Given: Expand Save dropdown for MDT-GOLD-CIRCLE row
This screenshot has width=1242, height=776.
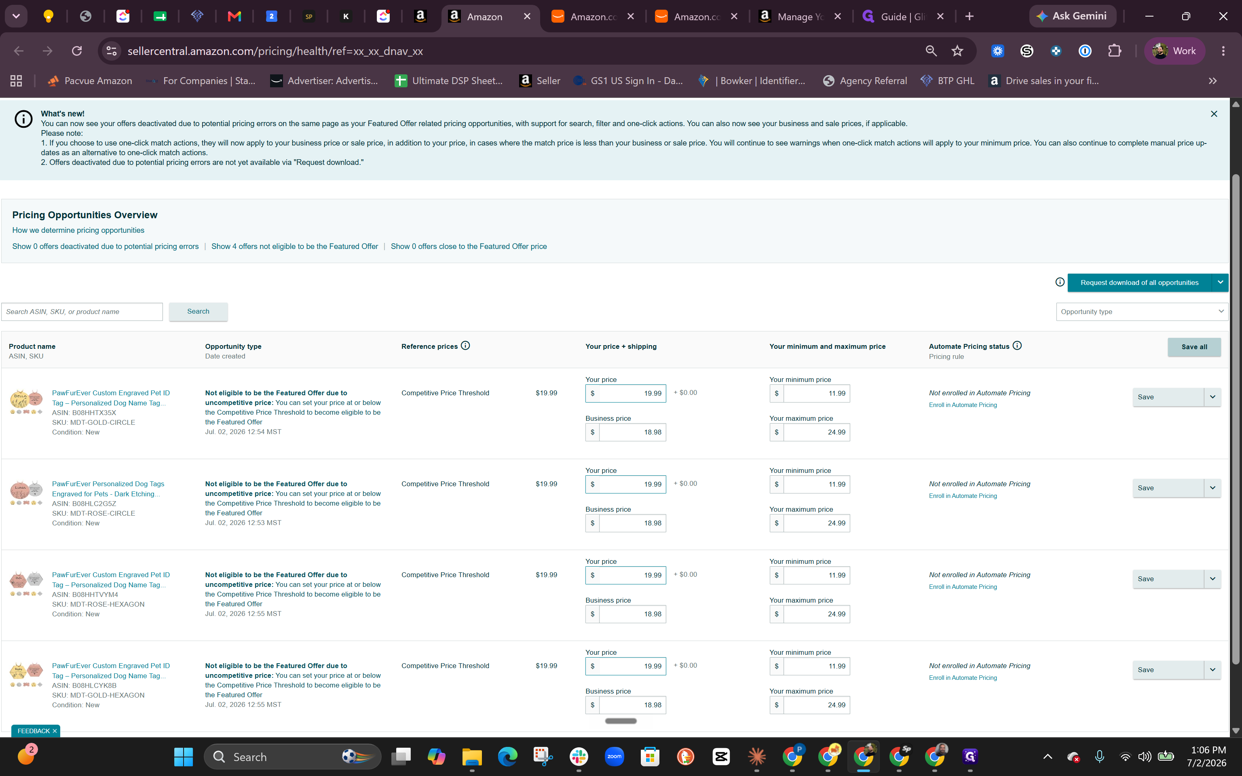Looking at the screenshot, I should tap(1212, 397).
